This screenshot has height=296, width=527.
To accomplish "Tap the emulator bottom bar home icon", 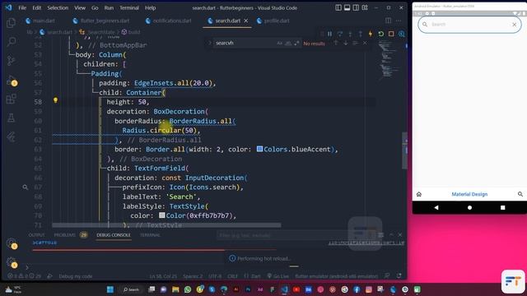I will pos(419,194).
